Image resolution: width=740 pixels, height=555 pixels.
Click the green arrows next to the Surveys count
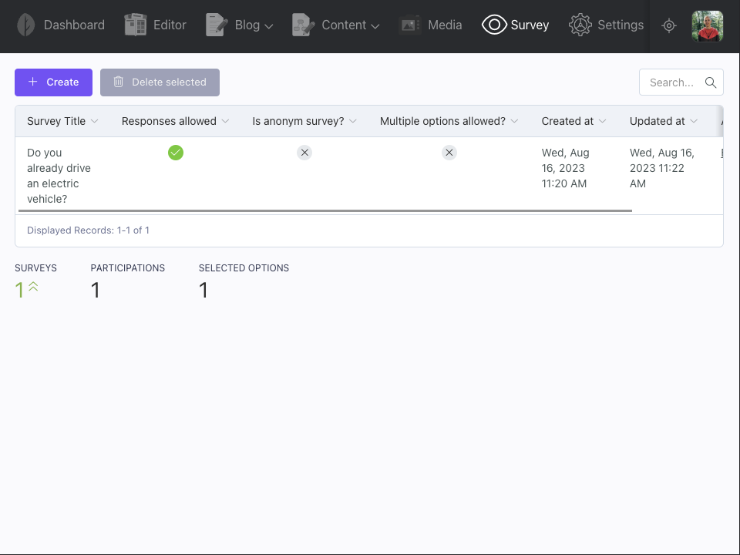coord(33,287)
